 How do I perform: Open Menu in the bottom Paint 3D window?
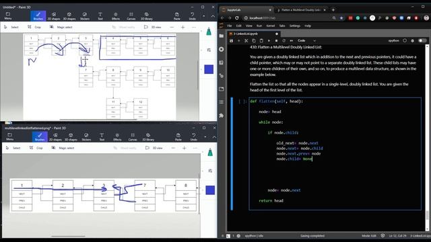tap(9, 136)
